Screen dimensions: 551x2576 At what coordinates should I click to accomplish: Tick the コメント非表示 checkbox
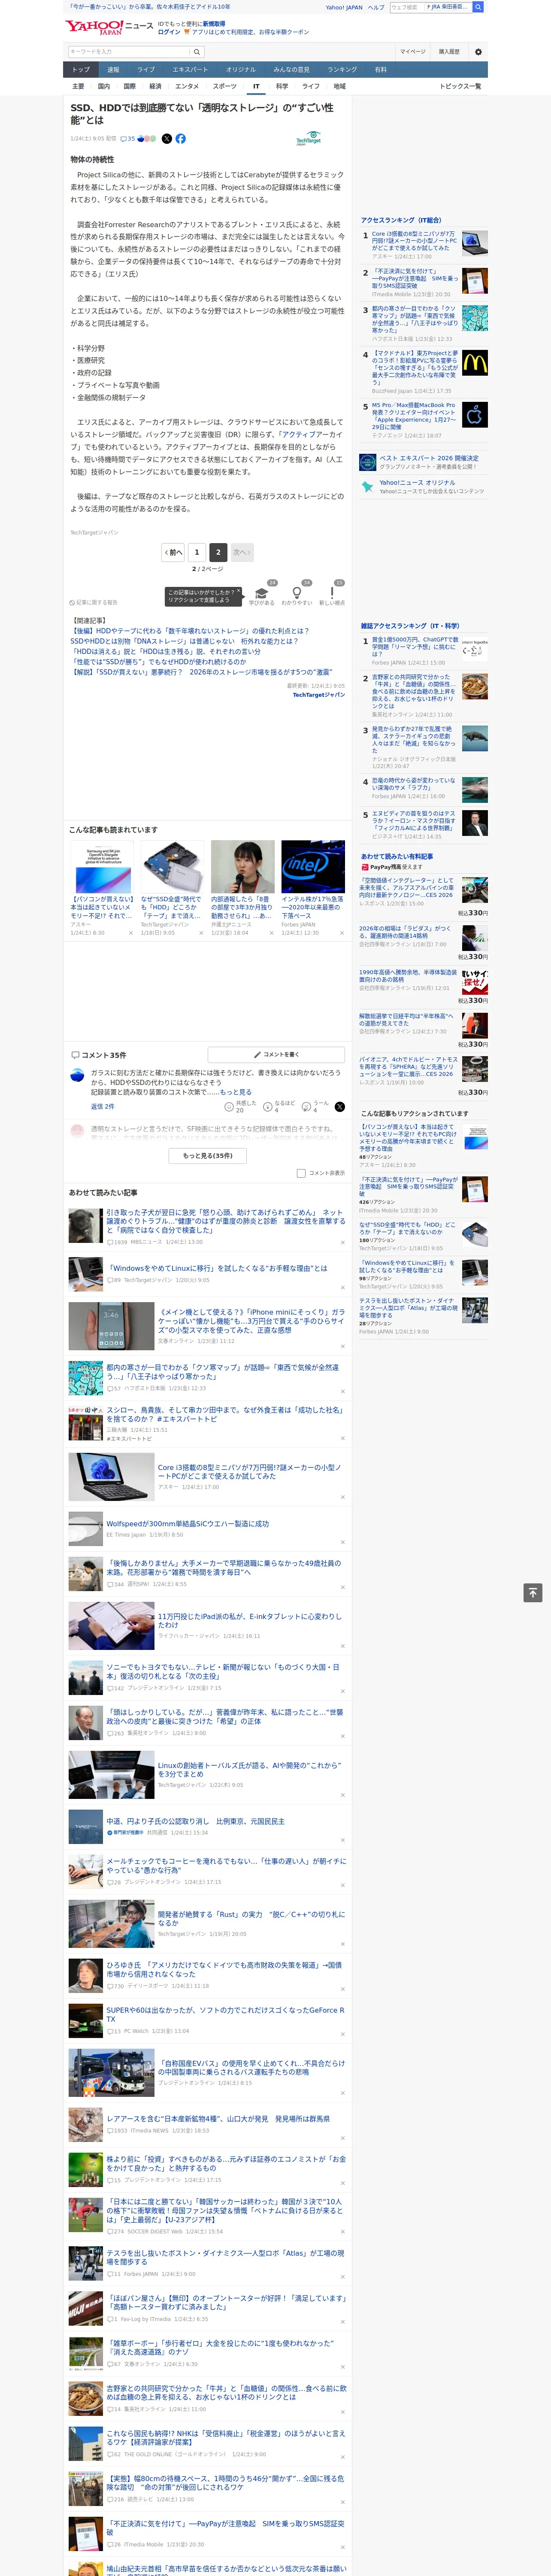(301, 1173)
